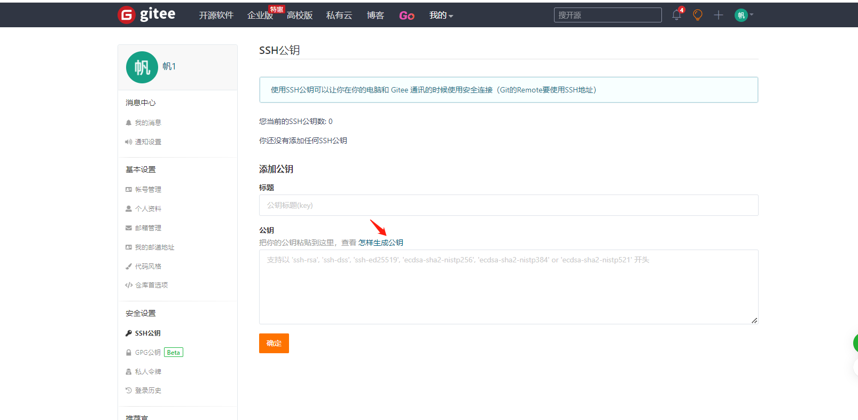This screenshot has width=858, height=420.
Task: Open 企业版 in top navigation
Action: [x=260, y=15]
